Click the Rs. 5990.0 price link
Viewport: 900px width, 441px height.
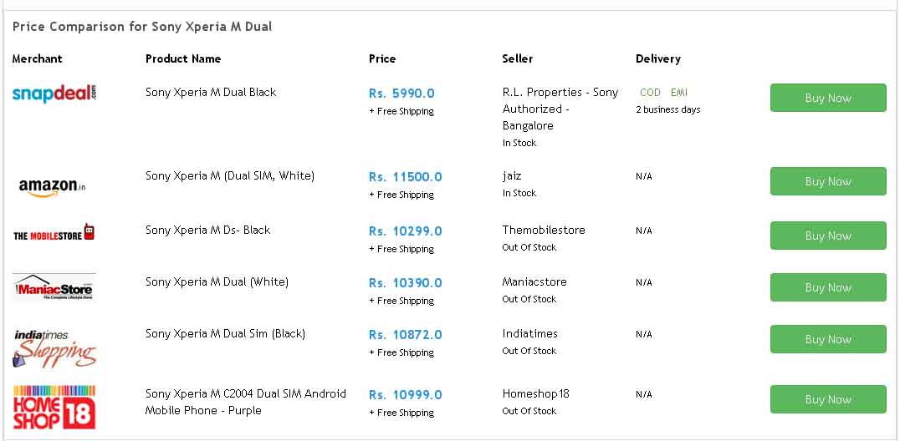click(x=401, y=93)
